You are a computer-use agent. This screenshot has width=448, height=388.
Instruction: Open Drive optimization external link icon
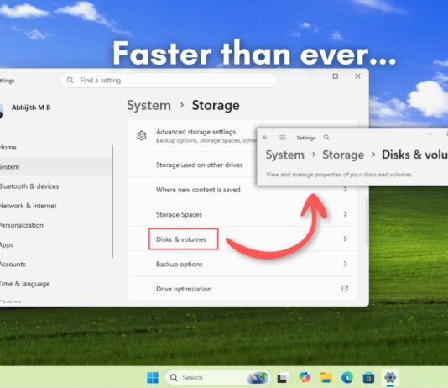(345, 288)
